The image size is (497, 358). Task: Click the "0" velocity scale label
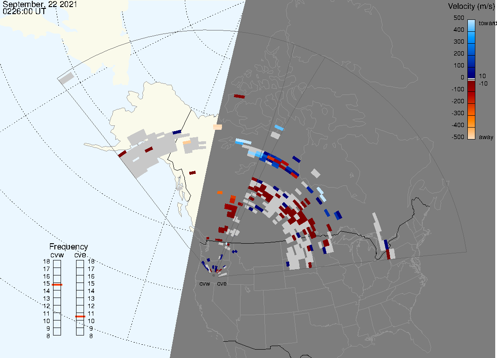tap(463, 77)
